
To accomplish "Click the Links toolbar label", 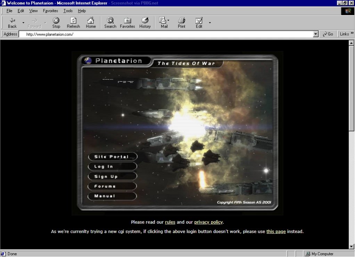I will click(344, 34).
